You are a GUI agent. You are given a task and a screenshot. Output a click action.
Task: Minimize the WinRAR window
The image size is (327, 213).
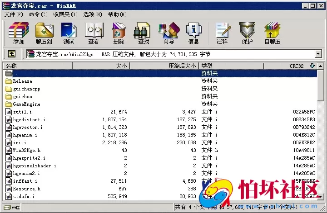pyautogui.click(x=305, y=6)
